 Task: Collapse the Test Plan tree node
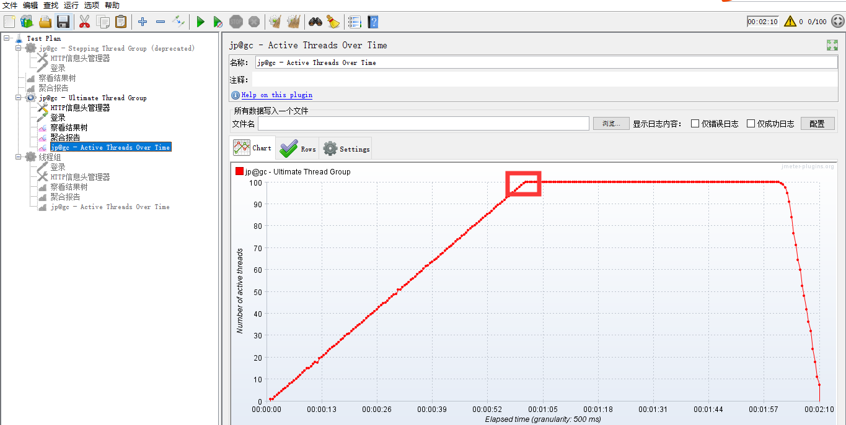[7, 38]
